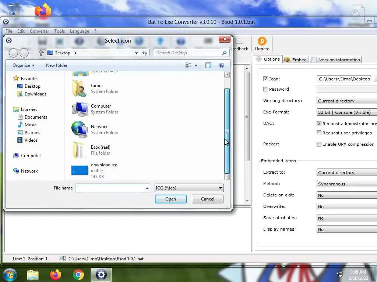Screen dimensions: 377x282
Task: Switch to the Embed tab
Action: point(296,60)
